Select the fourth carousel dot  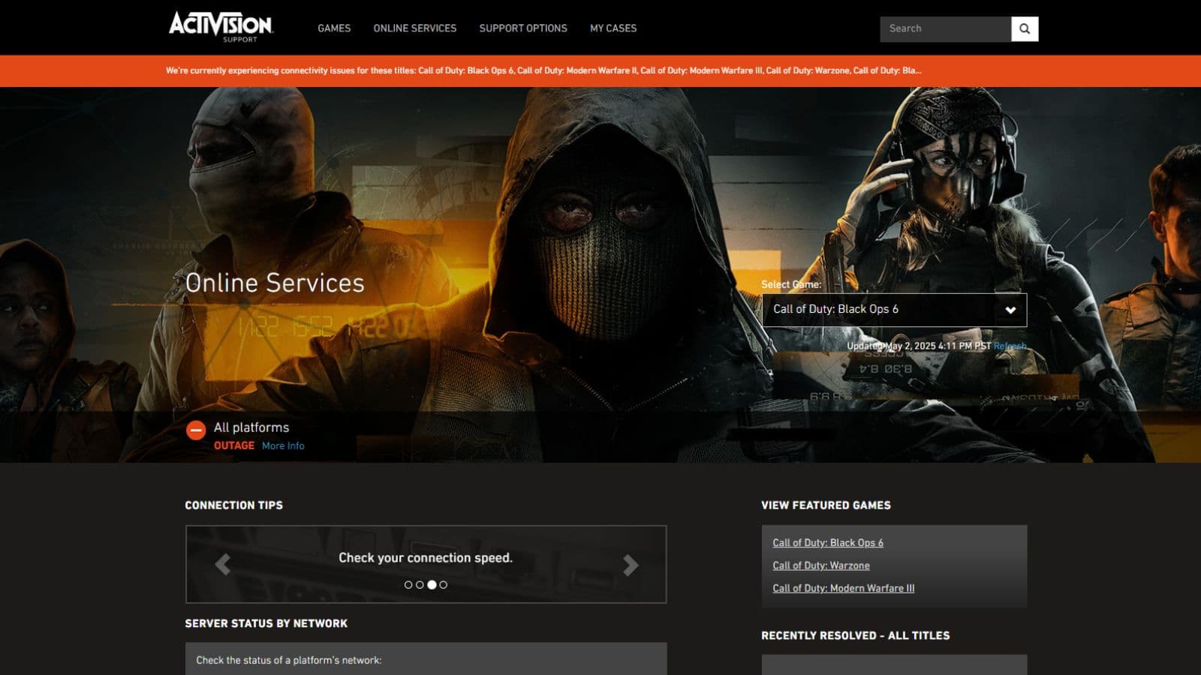coord(444,585)
